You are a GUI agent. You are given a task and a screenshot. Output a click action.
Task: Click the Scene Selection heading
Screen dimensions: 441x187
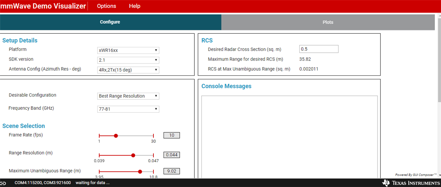24,126
